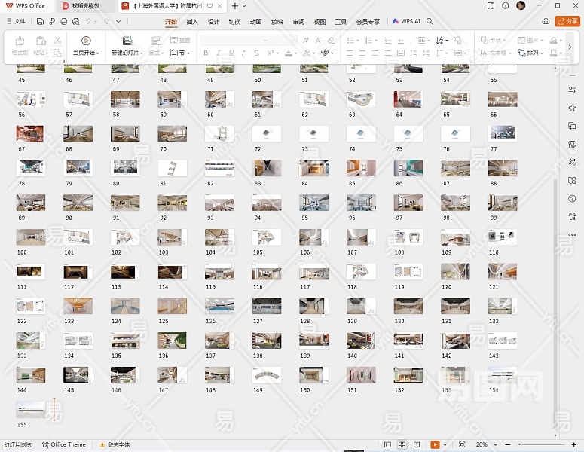Click the play from current slide icon

coord(86,41)
